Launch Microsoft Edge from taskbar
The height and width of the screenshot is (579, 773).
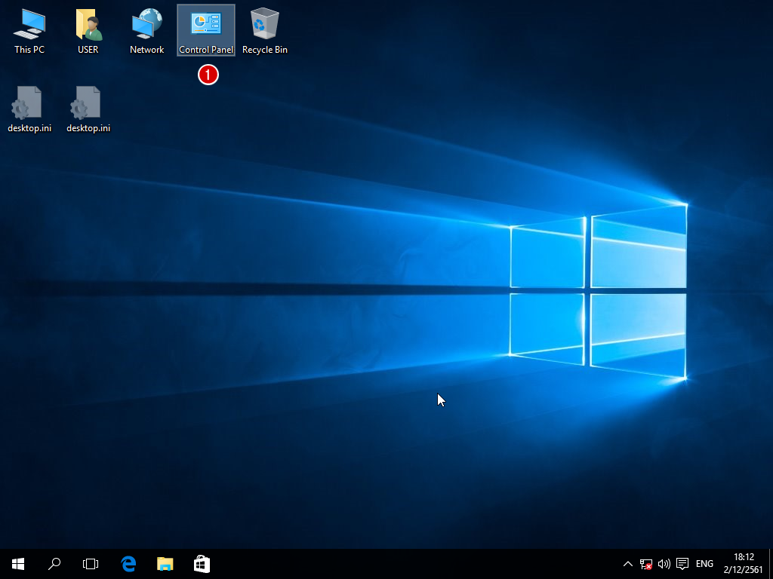[128, 564]
